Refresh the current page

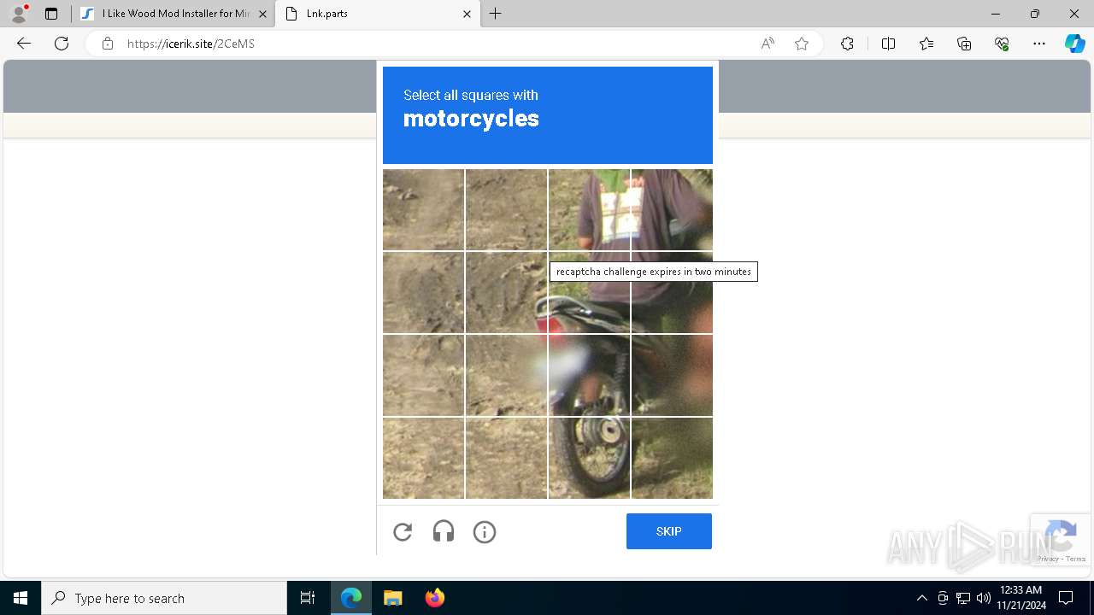click(62, 44)
